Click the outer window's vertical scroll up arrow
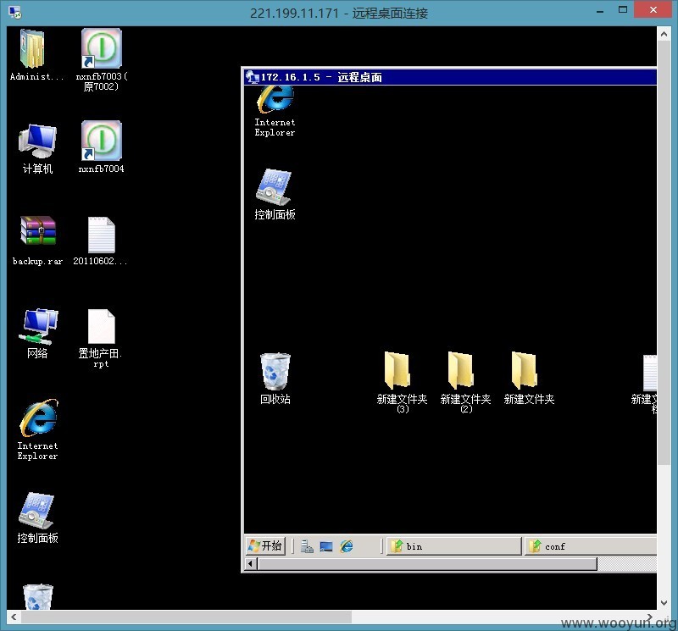This screenshot has width=678, height=631. coord(664,33)
